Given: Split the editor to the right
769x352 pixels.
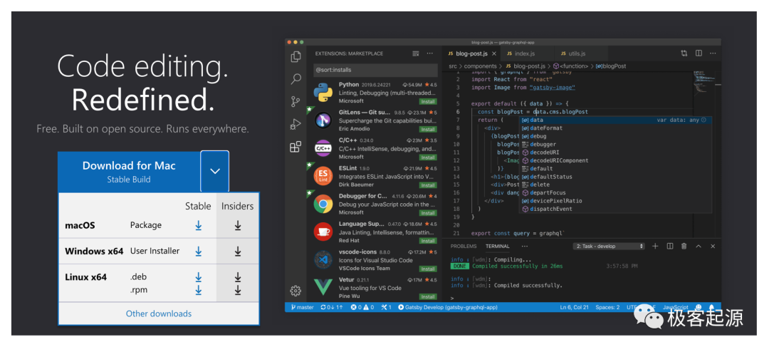Looking at the screenshot, I should tap(699, 53).
